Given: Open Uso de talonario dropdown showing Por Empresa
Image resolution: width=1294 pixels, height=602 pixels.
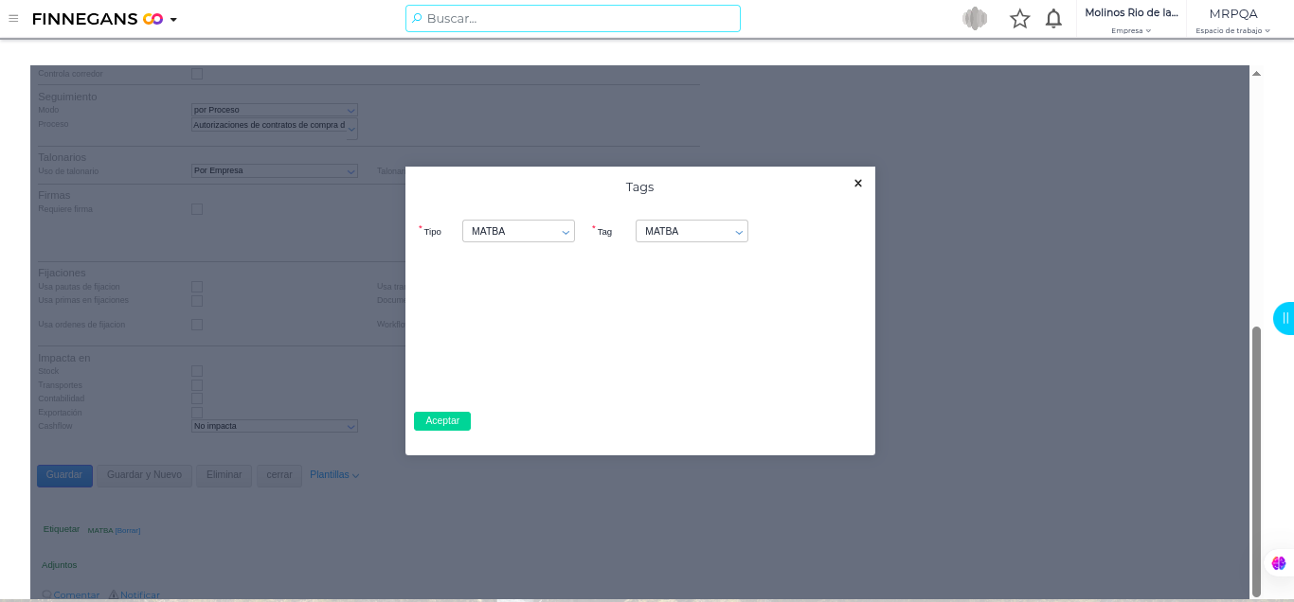Looking at the screenshot, I should 275,171.
